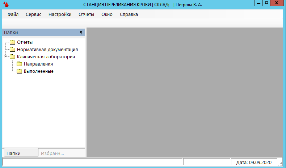Open the Окно menu
This screenshot has height=168, width=286.
pyautogui.click(x=107, y=14)
